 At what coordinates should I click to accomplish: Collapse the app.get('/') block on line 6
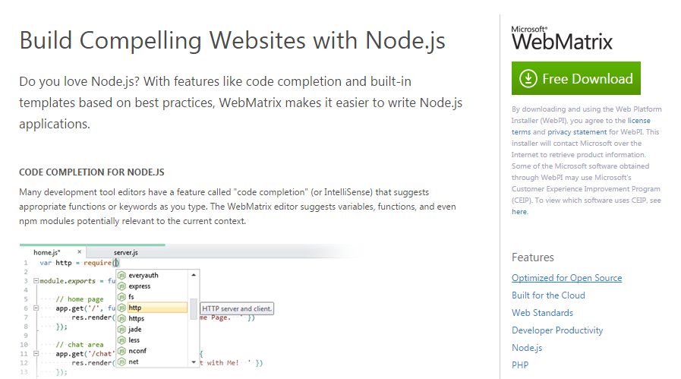coord(36,308)
